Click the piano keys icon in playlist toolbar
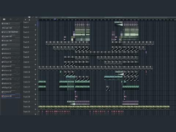 click(x=36, y=17)
